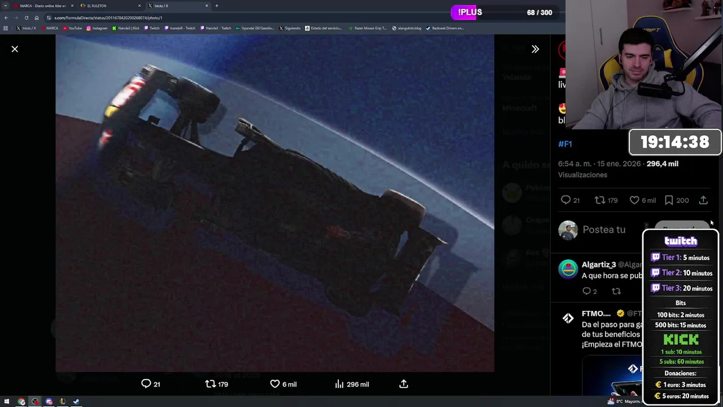The height and width of the screenshot is (407, 723).
Task: Open the Twitch bookmark
Action: [x=151, y=28]
